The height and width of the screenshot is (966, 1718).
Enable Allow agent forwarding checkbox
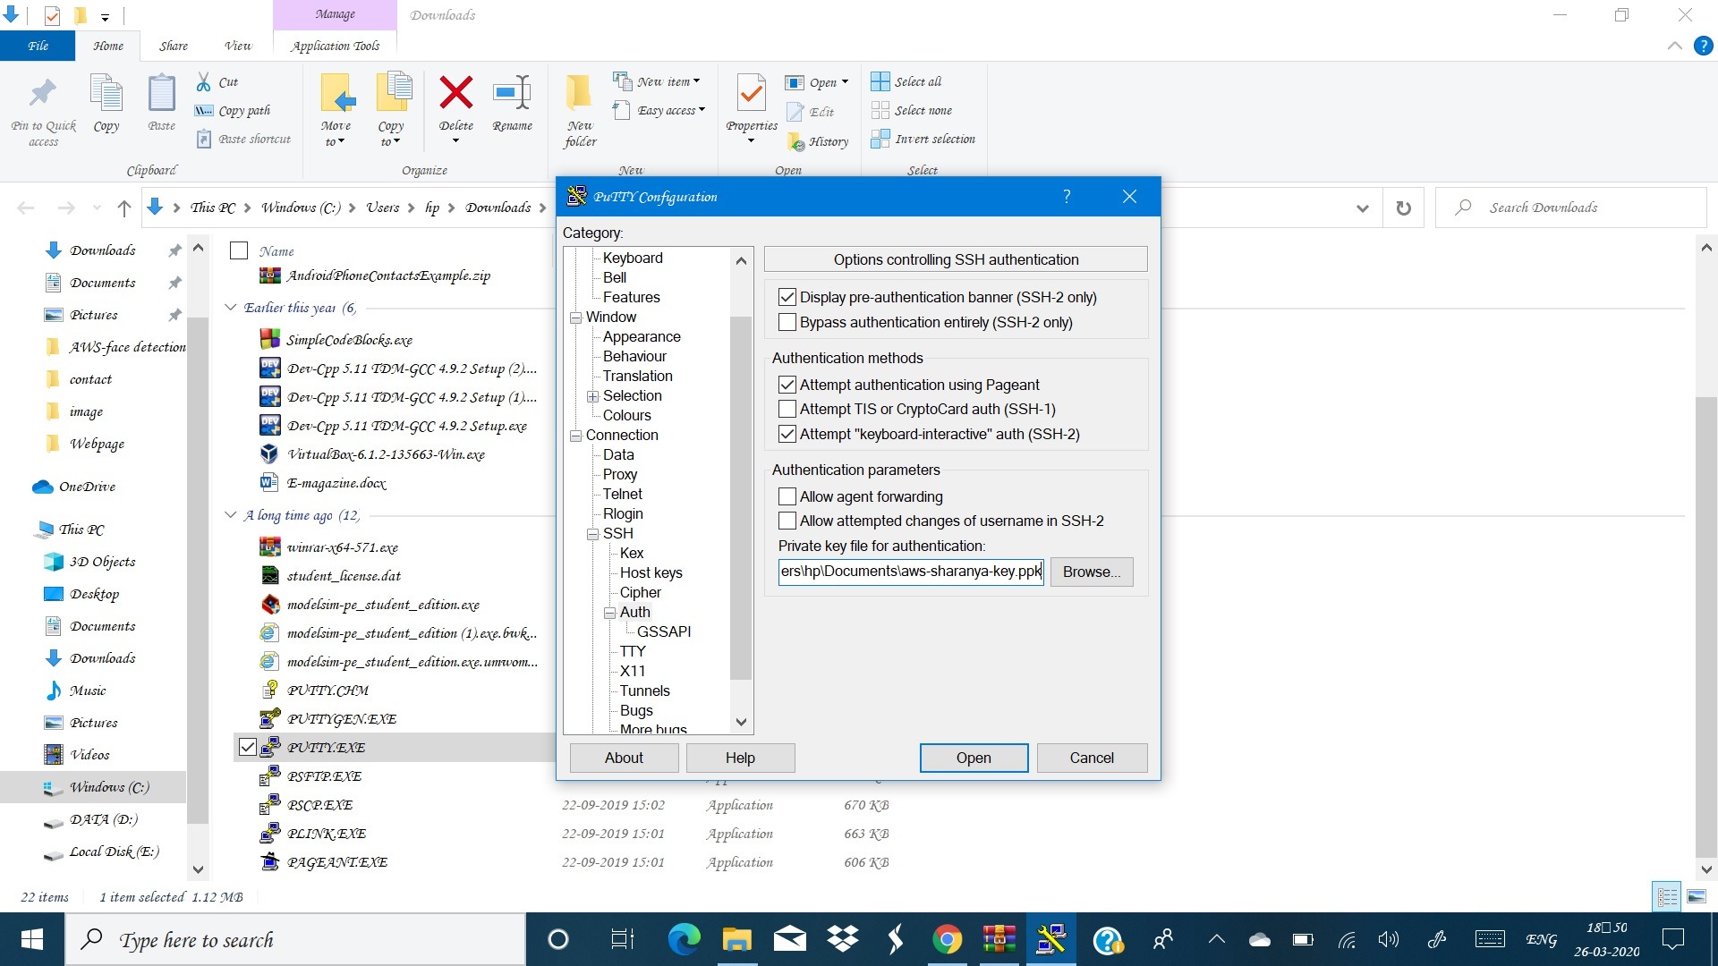point(787,496)
